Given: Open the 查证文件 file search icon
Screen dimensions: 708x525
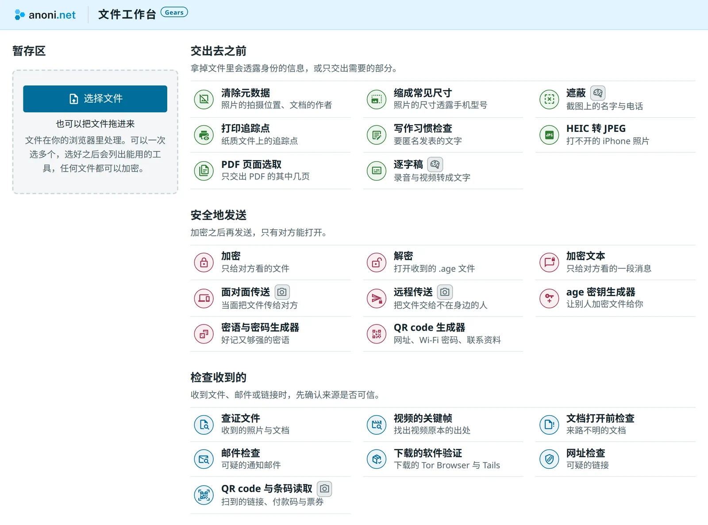Looking at the screenshot, I should click(204, 425).
